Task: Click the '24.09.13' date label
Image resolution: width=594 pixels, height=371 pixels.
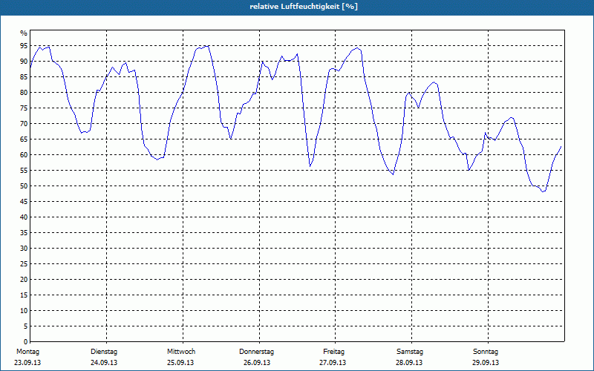Action: click(x=104, y=363)
